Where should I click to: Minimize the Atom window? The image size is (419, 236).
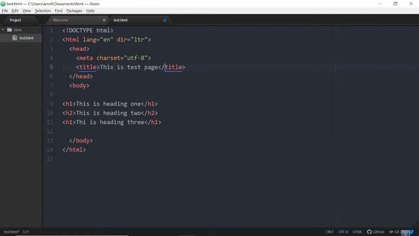(x=380, y=4)
